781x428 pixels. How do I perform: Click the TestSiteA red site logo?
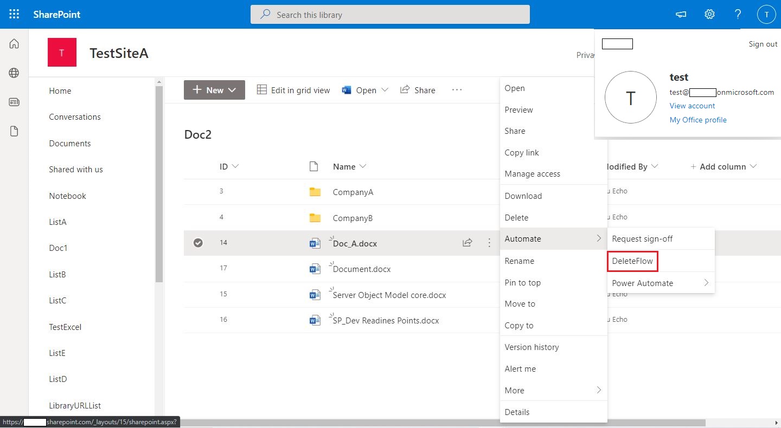(62, 53)
